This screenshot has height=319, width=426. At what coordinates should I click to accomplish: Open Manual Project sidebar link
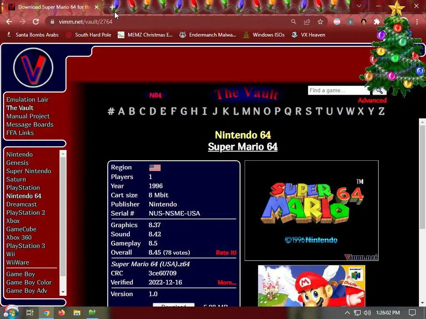(28, 116)
